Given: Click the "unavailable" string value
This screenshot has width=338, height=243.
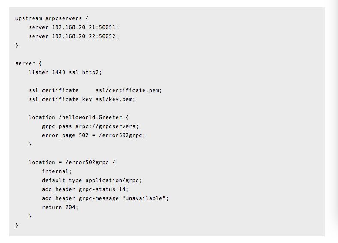Looking at the screenshot, I should [x=144, y=198].
